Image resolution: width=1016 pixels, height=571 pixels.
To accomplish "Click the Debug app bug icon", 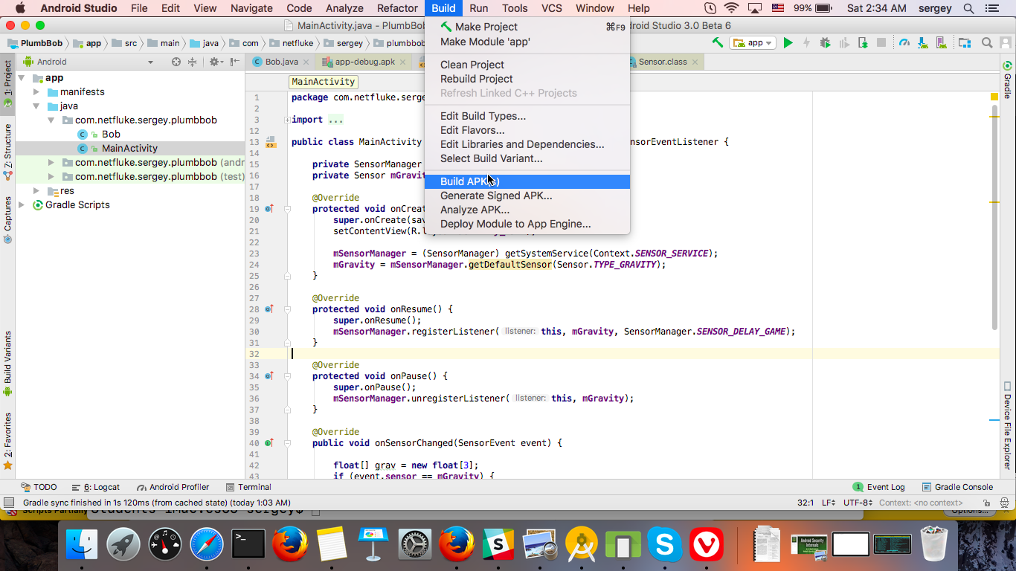I will click(826, 42).
